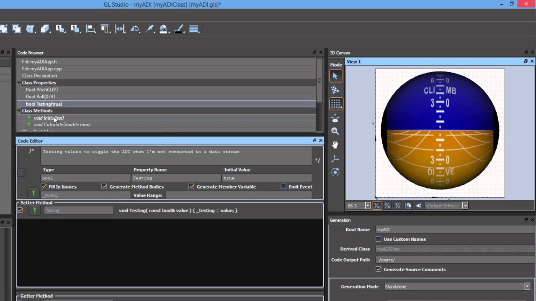Click the Property Name field containing Testing
The image size is (536, 301).
[176, 178]
